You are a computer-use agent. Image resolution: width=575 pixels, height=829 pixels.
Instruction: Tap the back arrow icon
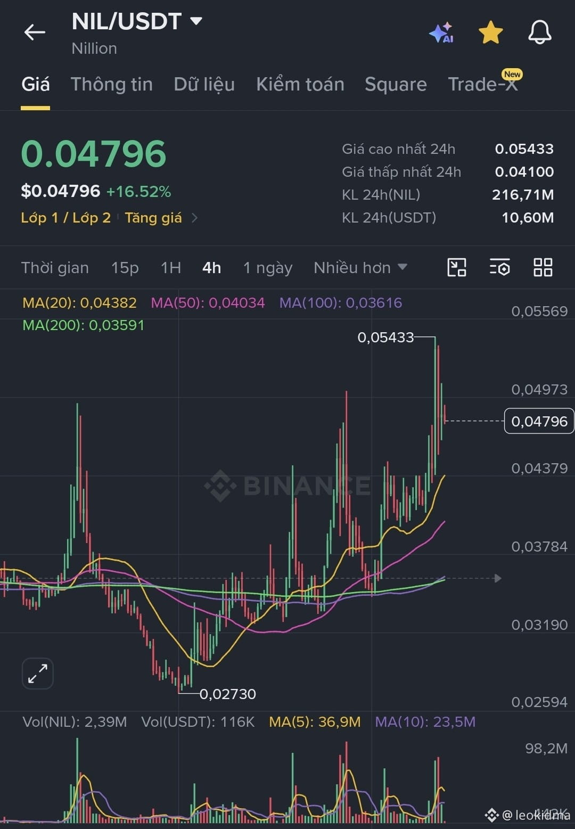(35, 32)
